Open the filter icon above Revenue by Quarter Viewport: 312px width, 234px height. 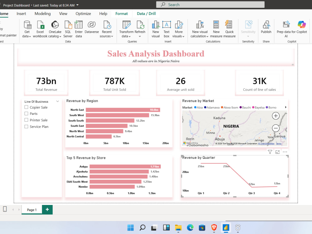click(270, 152)
